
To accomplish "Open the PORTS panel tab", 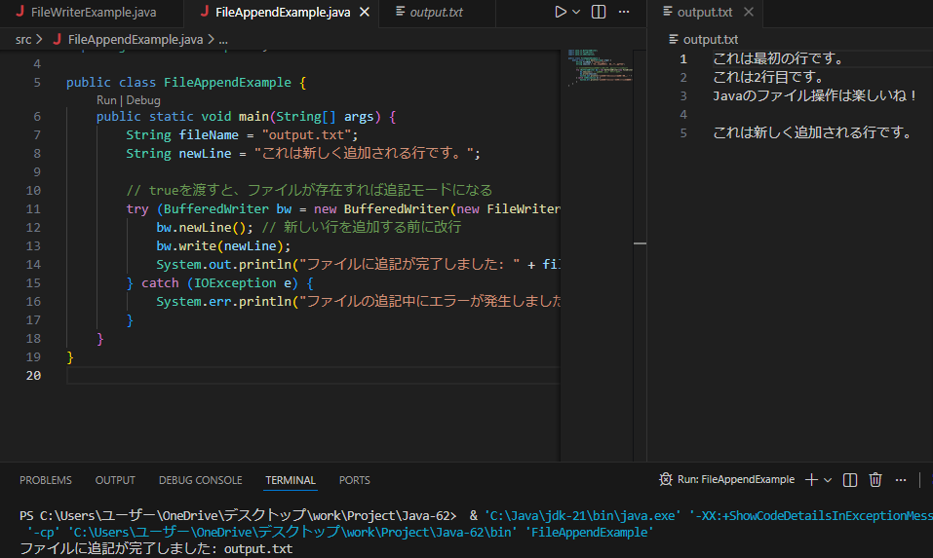I will (x=354, y=480).
